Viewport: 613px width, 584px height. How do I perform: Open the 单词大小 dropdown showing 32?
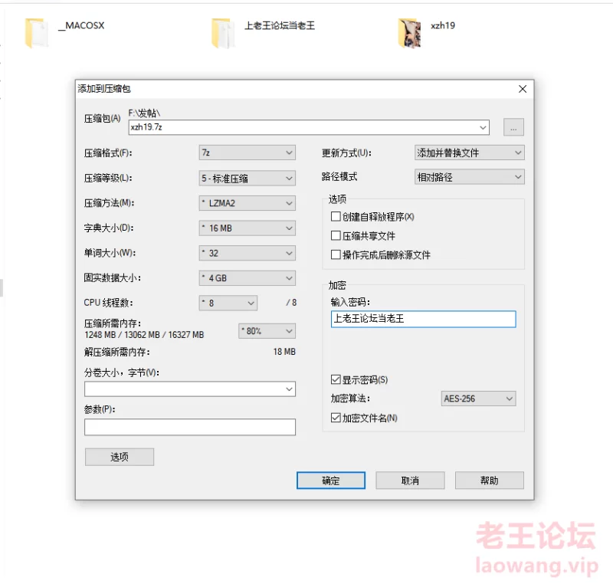pyautogui.click(x=247, y=254)
